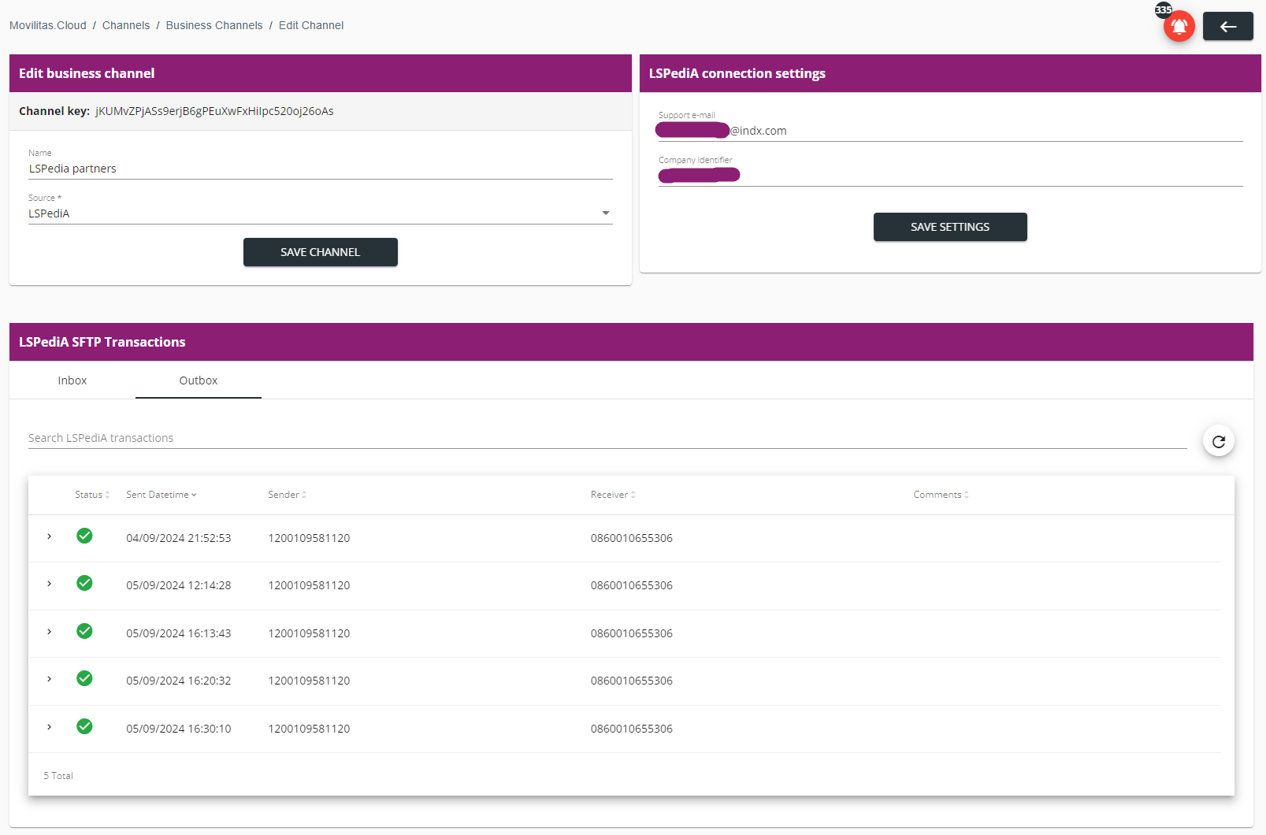Click green status check for 05/09/2024 16:20:32

click(x=84, y=678)
